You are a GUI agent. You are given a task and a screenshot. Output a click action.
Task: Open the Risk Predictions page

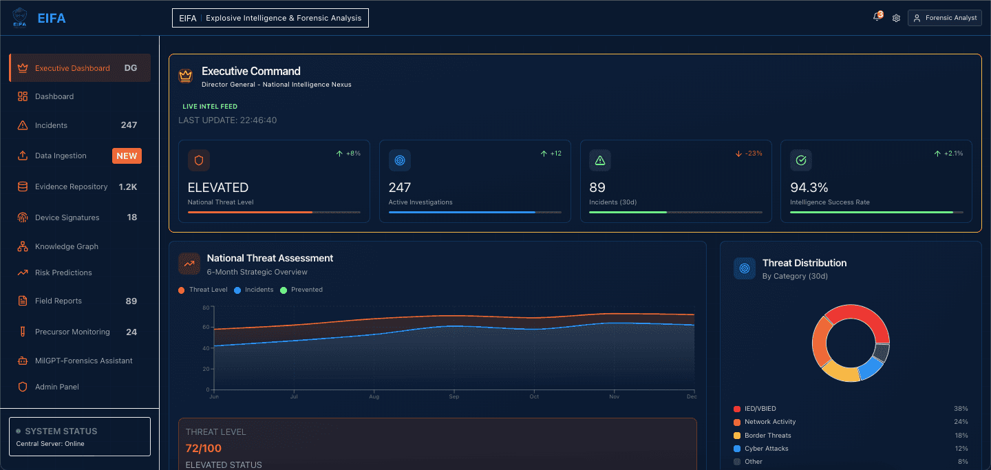click(x=80, y=273)
